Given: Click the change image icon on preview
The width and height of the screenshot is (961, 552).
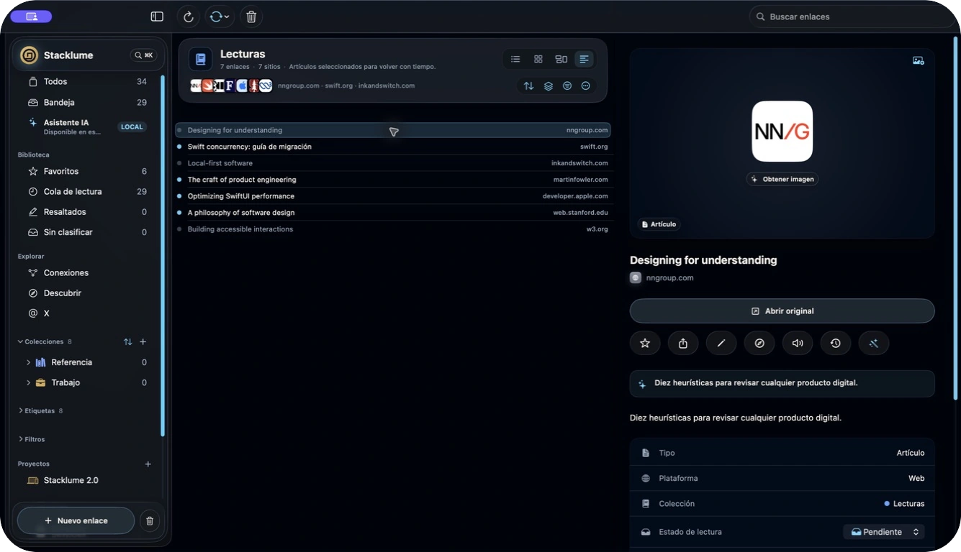Looking at the screenshot, I should [918, 61].
